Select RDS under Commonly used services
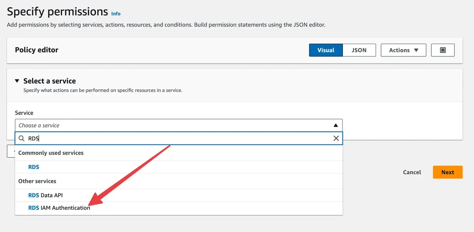 click(33, 167)
